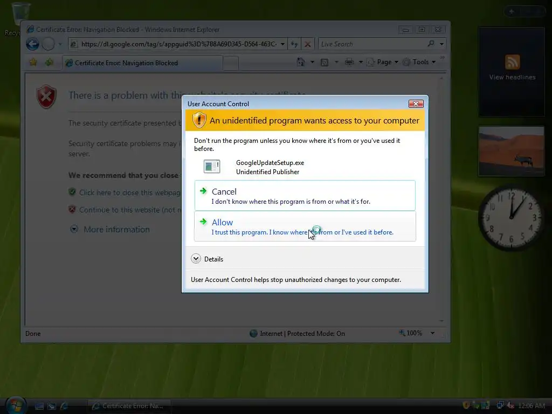Launch Internet Explorer from Quick Launch
This screenshot has height=414, width=552.
[64, 406]
